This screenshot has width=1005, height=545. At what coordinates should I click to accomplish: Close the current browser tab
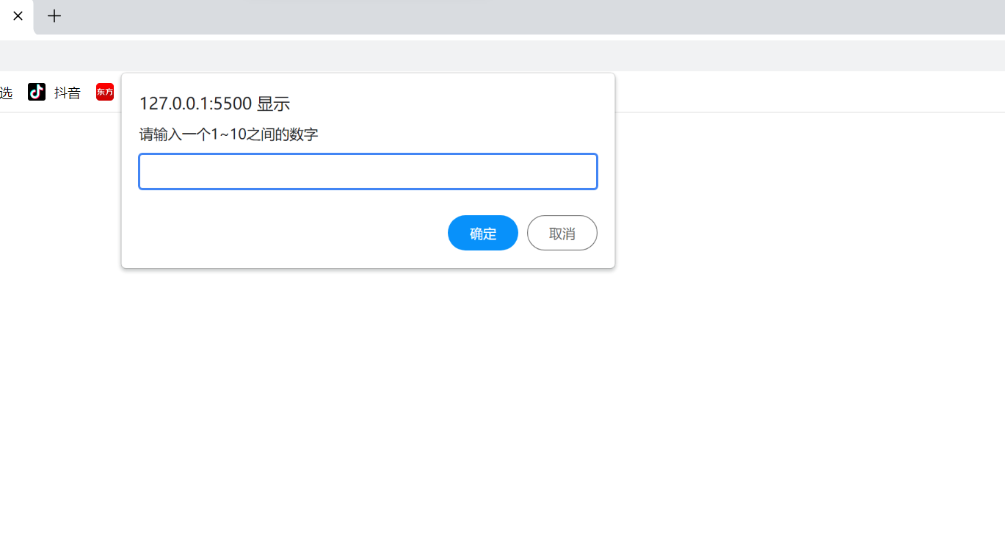point(18,16)
